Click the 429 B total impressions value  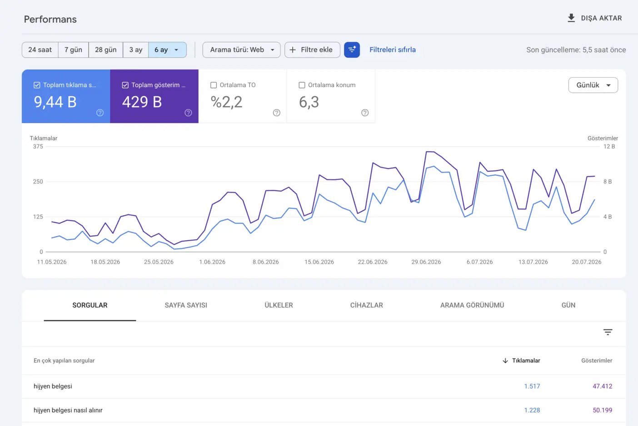(142, 102)
